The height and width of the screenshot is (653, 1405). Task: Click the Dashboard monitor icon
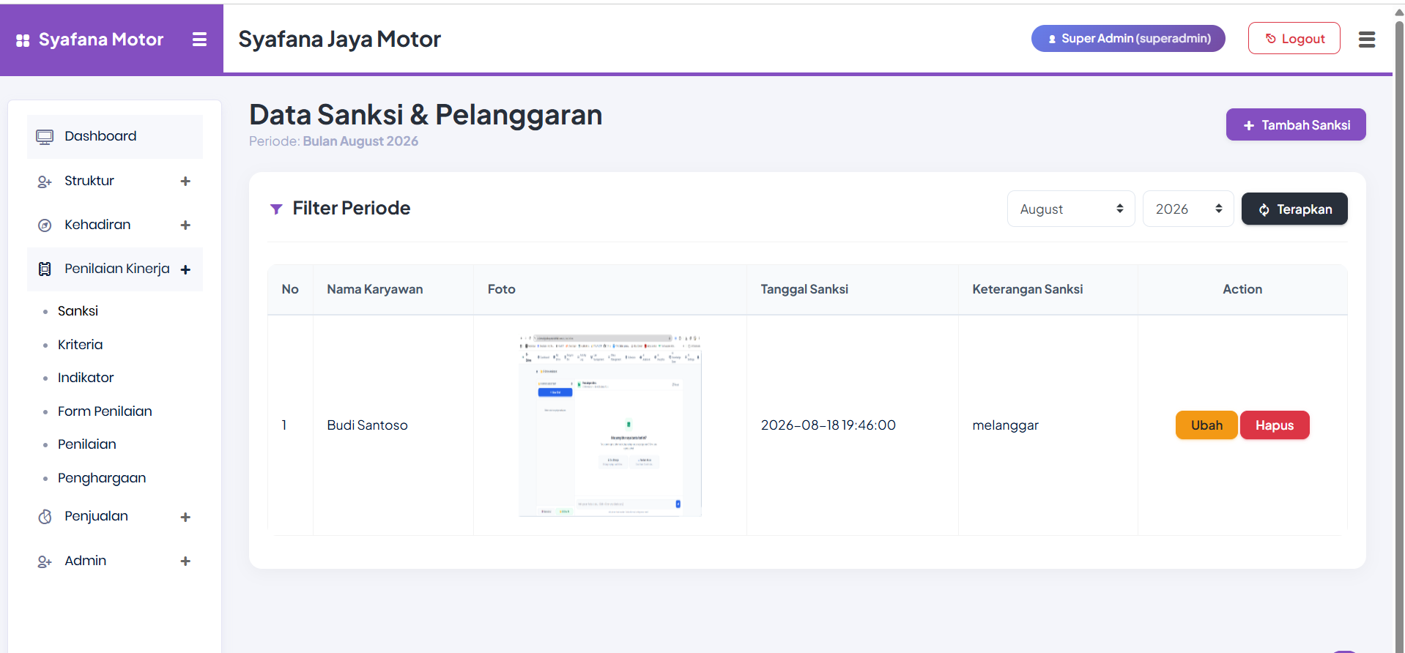pyautogui.click(x=45, y=137)
